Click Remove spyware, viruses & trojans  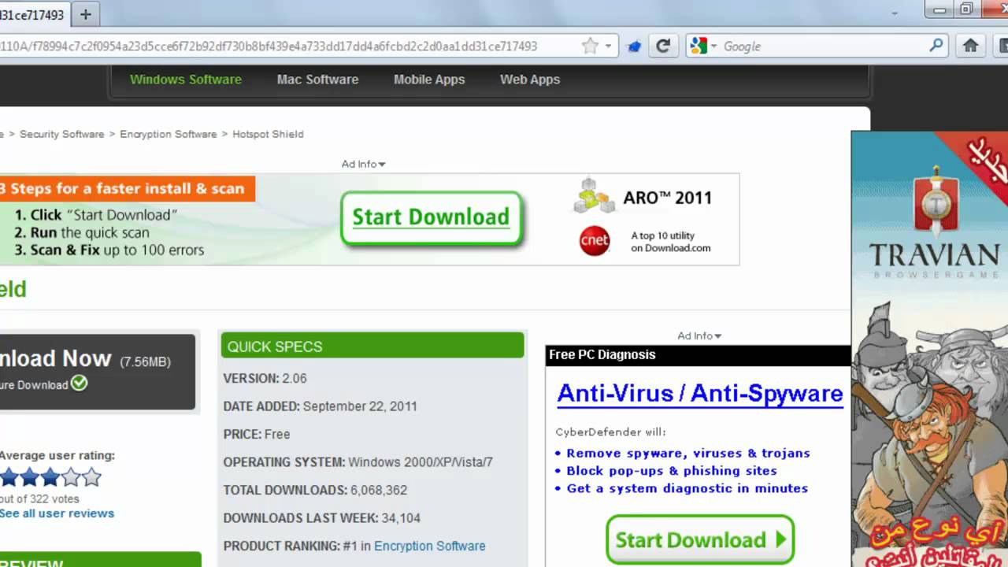pos(688,453)
